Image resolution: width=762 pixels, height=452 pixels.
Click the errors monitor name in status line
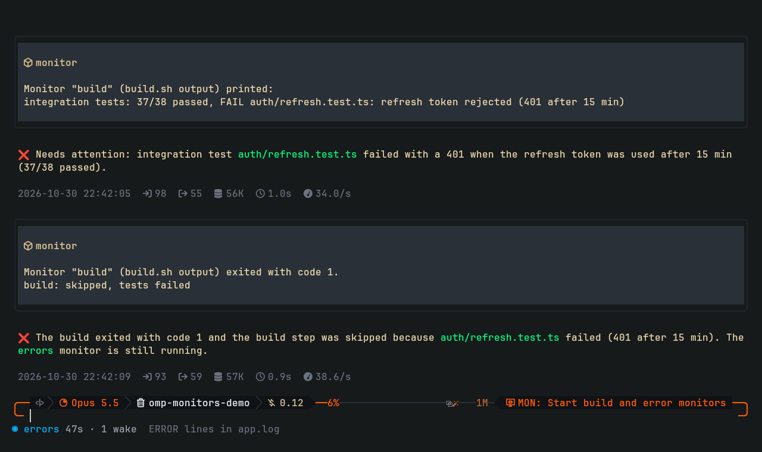pyautogui.click(x=42, y=429)
